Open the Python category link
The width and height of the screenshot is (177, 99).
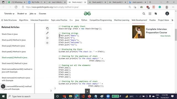click(84, 20)
